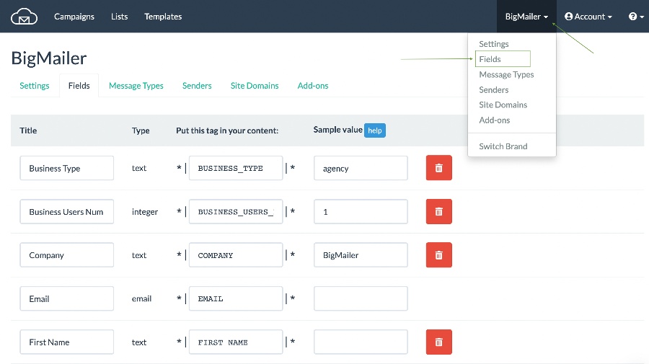Switch to the Site Domains tab
This screenshot has width=649, height=364.
pyautogui.click(x=255, y=86)
